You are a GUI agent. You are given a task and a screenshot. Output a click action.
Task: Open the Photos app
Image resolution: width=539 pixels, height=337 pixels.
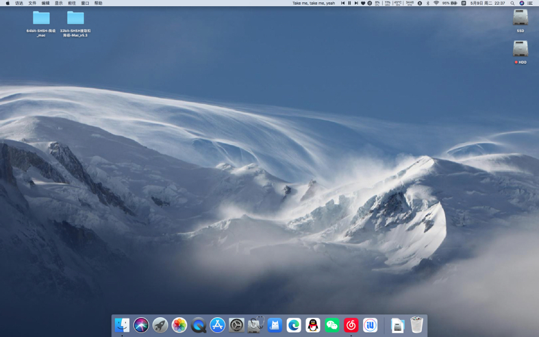click(x=179, y=325)
